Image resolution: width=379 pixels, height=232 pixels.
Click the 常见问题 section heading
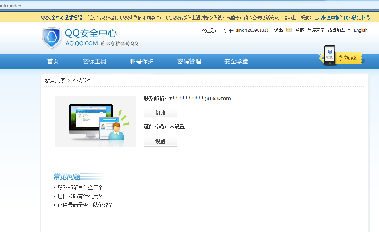[x=67, y=177]
